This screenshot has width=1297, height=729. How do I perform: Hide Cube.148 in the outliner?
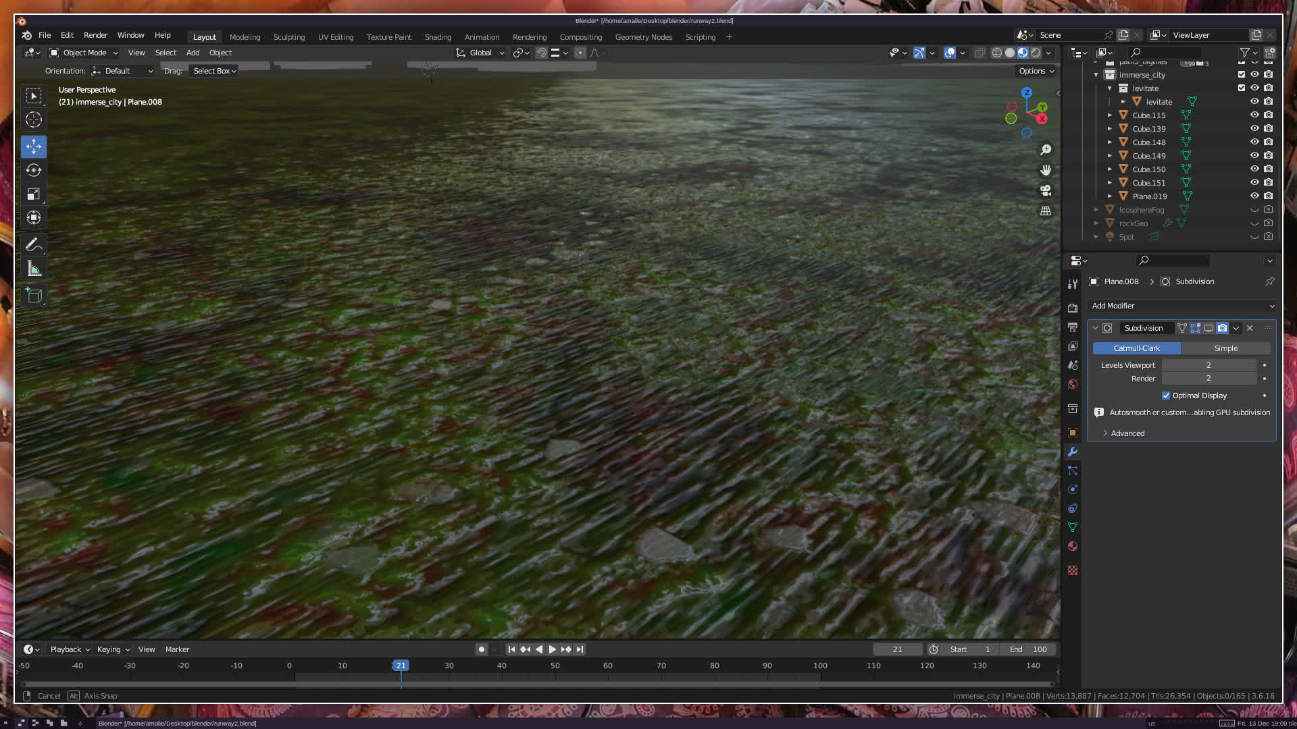[x=1254, y=142]
